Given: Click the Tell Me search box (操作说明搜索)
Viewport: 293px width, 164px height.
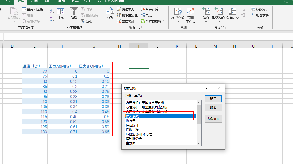Looking at the screenshot, I should tap(114, 1).
